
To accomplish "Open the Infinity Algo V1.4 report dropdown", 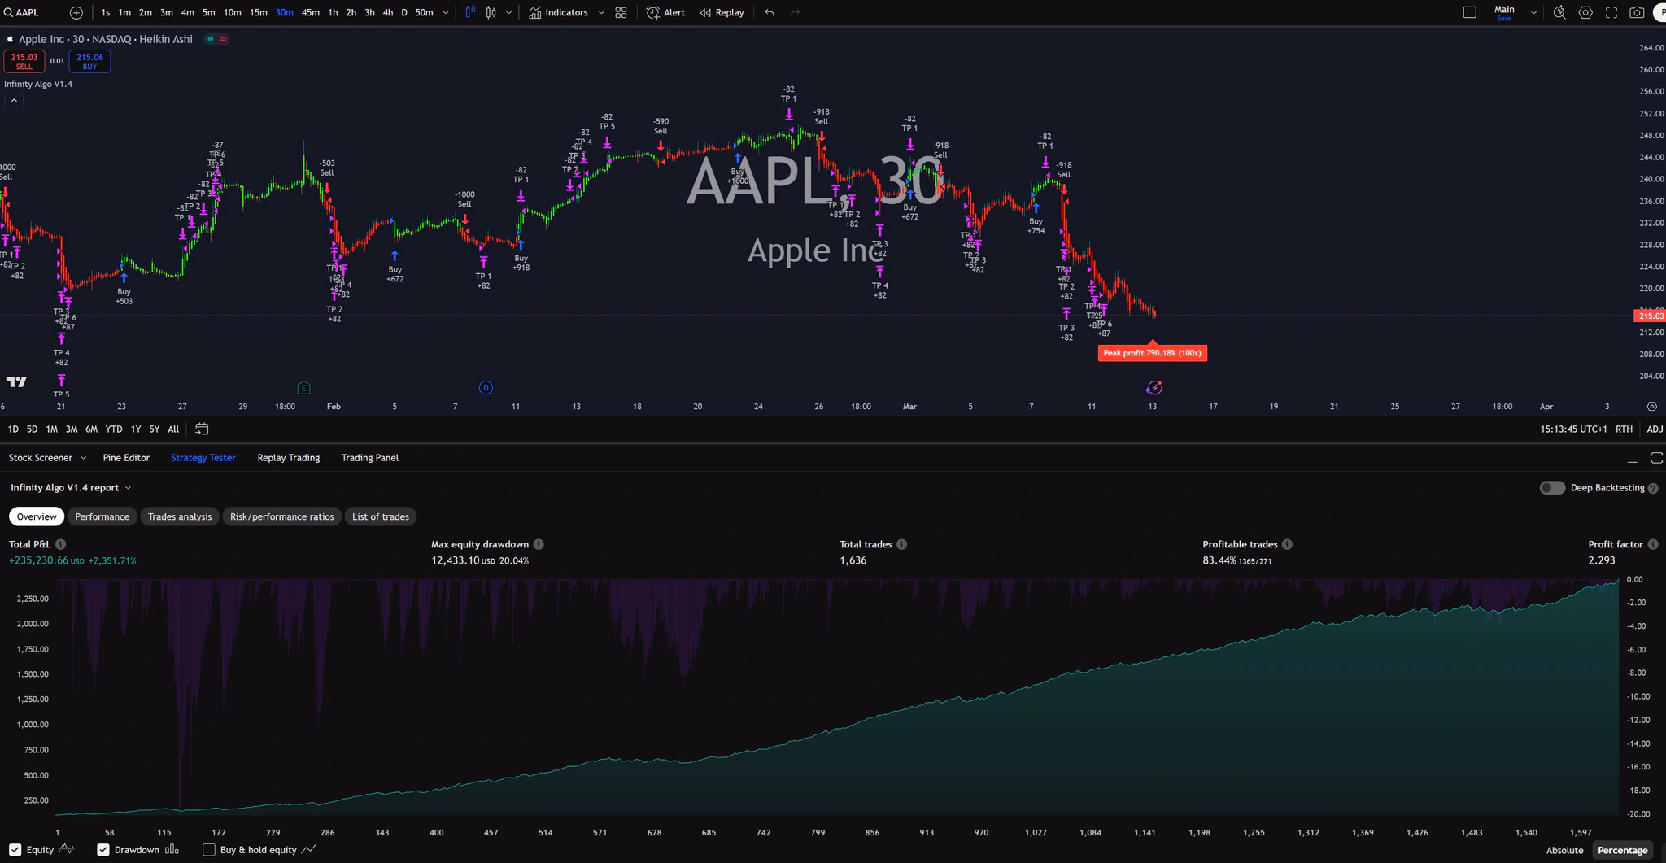I will coord(127,487).
